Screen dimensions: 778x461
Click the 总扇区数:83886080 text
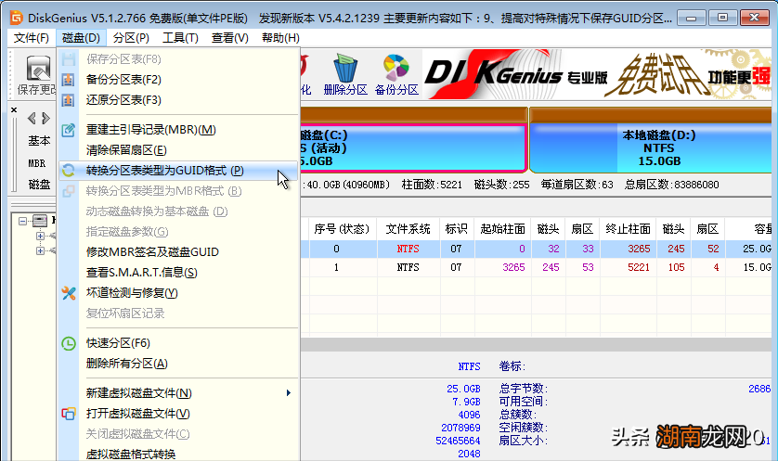coord(672,185)
